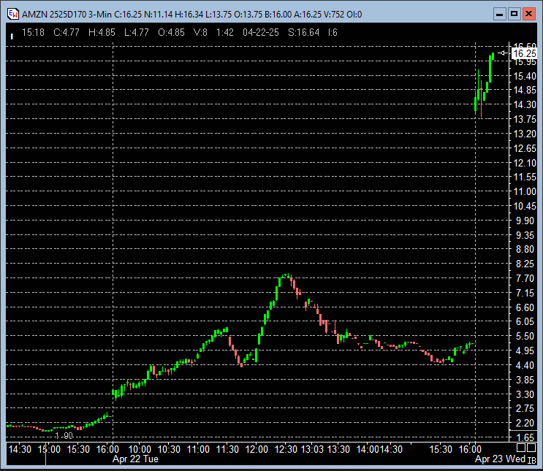Click the 13:30 time axis label

point(338,449)
